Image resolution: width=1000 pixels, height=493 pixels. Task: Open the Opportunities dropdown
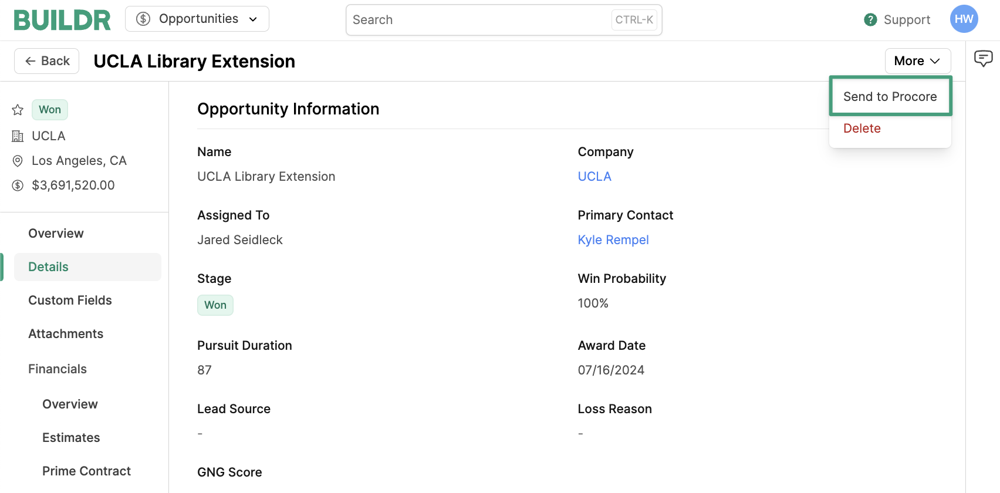197,19
